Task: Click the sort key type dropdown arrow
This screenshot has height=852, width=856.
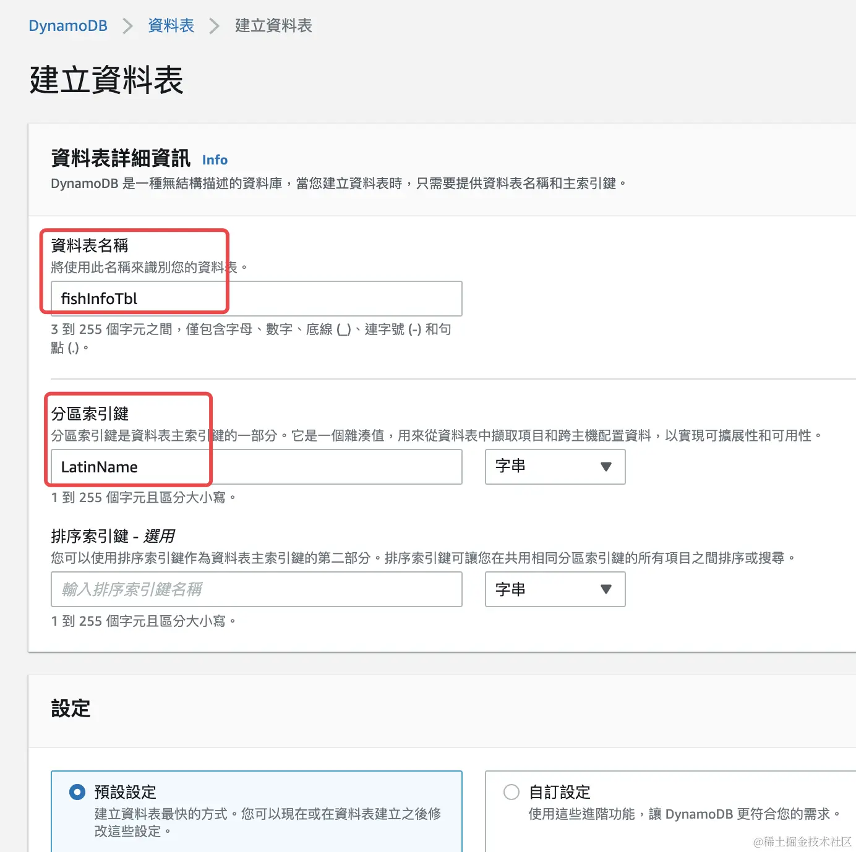Action: pos(606,589)
